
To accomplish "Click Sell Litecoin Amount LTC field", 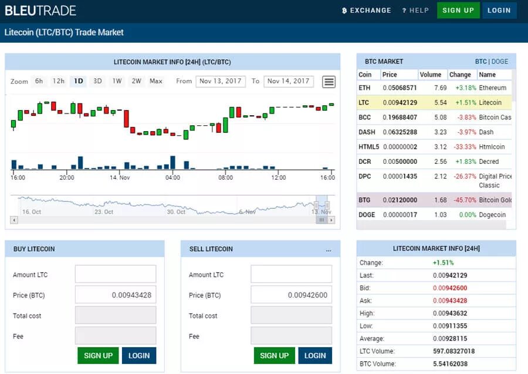I will tap(291, 274).
